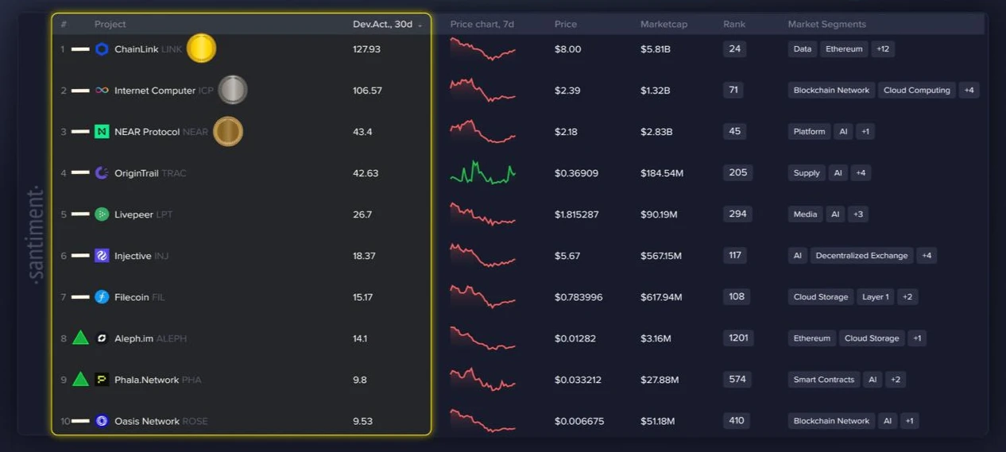1006x452 pixels.
Task: Click the NEAR Protocol green logo icon
Action: pos(102,132)
